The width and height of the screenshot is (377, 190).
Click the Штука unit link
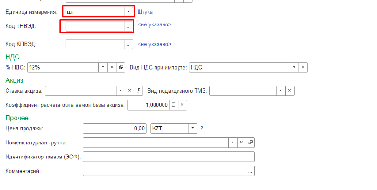tap(145, 11)
